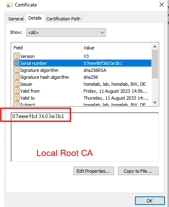Select the Serial number row label

pyautogui.click(x=34, y=63)
